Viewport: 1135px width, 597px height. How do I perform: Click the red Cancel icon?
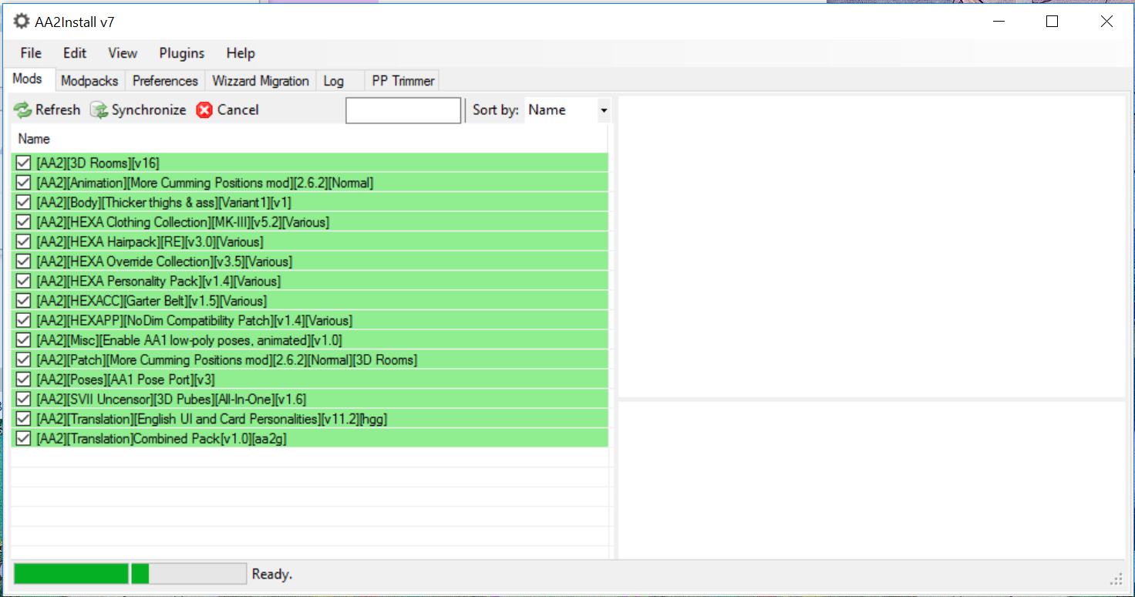point(204,110)
